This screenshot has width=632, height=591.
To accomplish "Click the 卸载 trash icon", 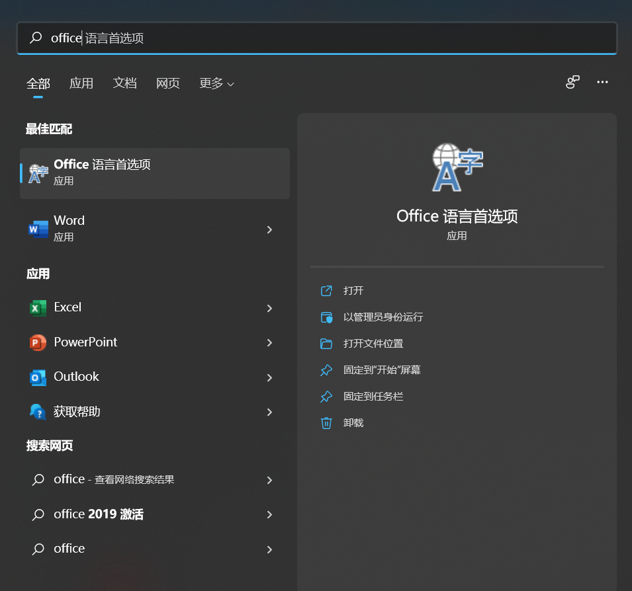I will tap(326, 423).
